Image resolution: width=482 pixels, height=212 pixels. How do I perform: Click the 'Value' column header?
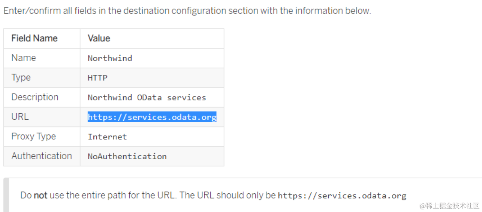(99, 38)
